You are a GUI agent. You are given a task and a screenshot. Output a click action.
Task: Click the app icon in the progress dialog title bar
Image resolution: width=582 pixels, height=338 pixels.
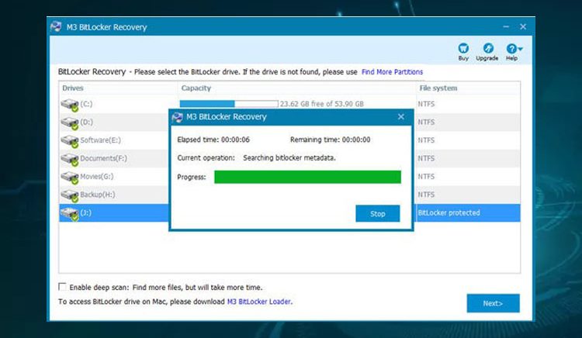(x=177, y=117)
